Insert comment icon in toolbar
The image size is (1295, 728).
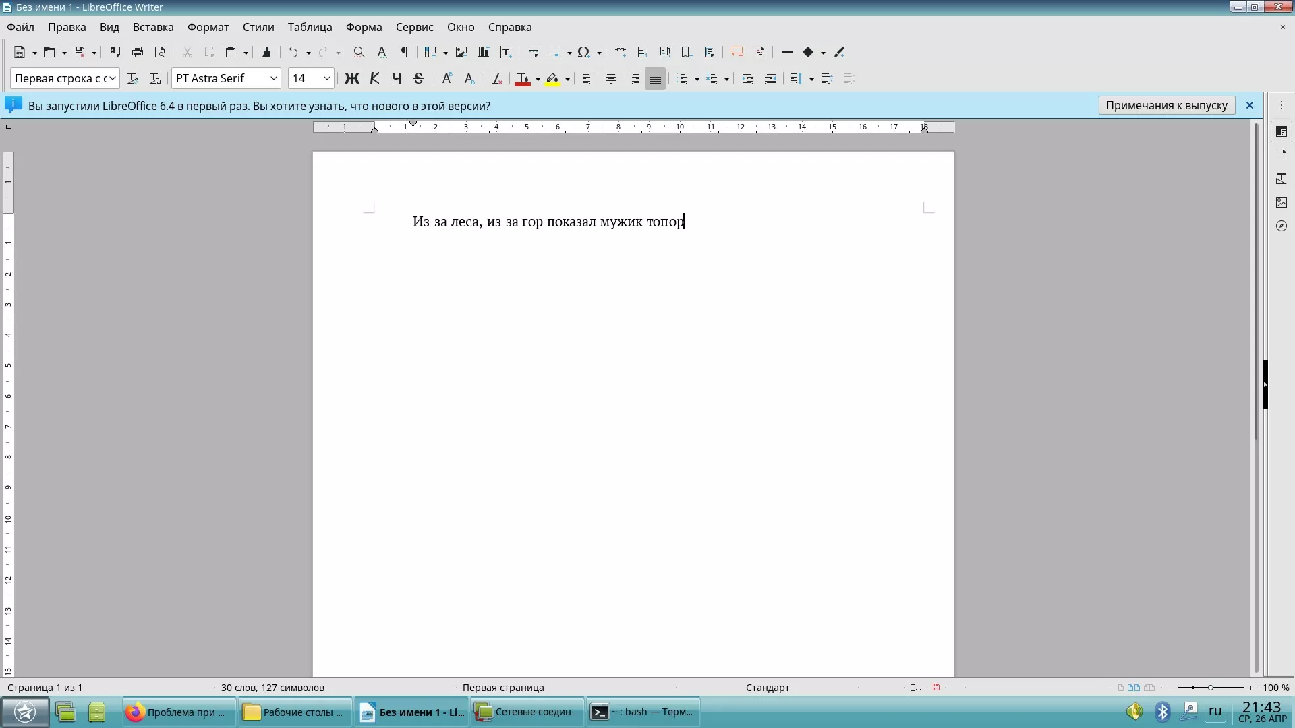pos(737,52)
